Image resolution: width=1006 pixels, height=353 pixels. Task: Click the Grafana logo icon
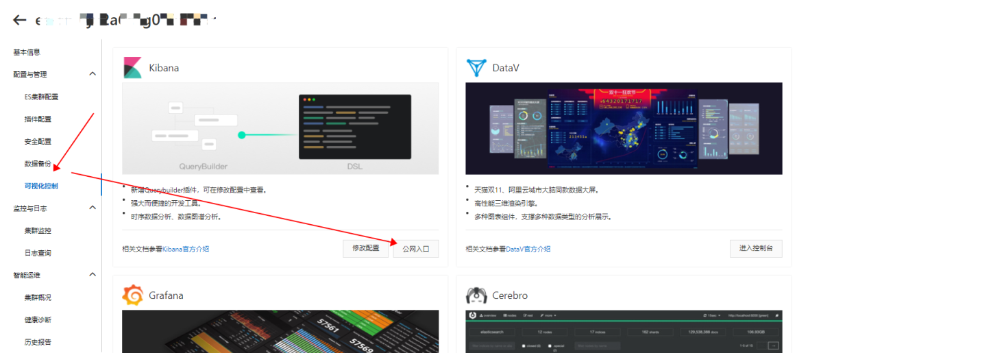click(132, 295)
